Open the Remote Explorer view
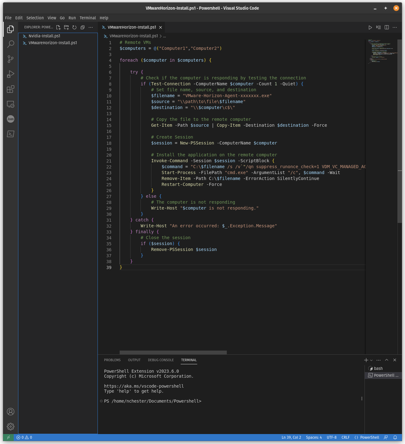405x444 pixels. (x=10, y=104)
